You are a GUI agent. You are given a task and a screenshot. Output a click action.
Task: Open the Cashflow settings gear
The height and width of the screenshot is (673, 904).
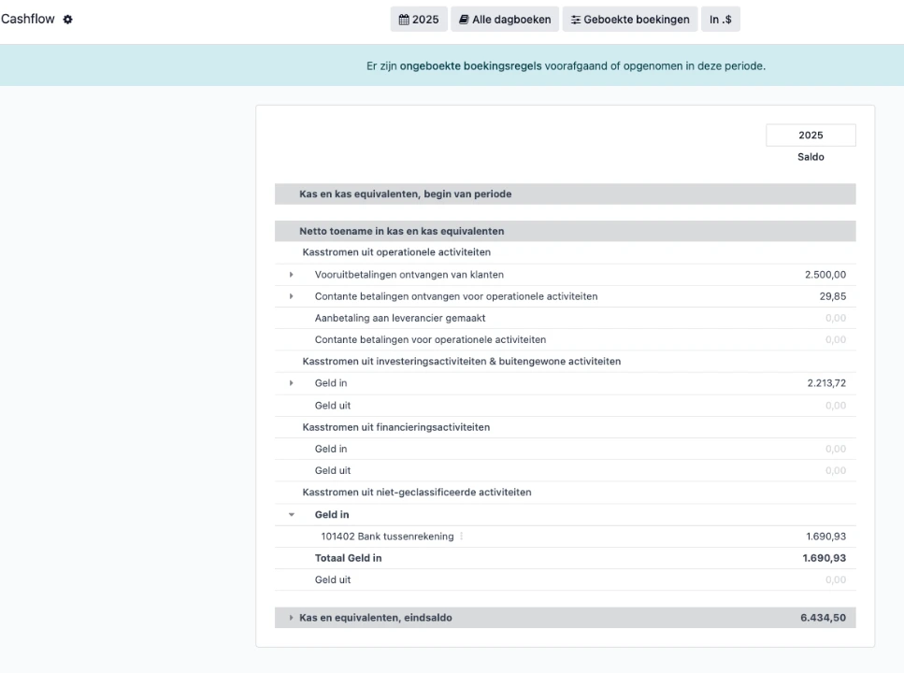pos(68,20)
